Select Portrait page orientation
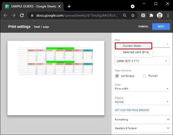173x135 pixels. tap(144, 76)
